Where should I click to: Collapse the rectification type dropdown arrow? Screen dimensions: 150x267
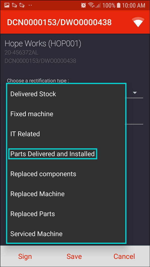[x=135, y=93]
